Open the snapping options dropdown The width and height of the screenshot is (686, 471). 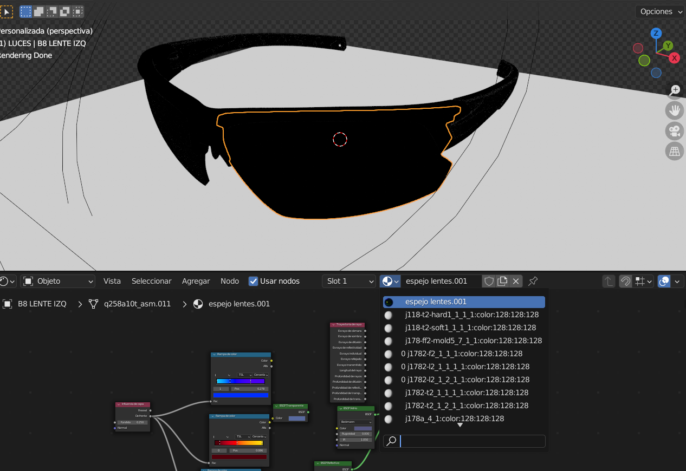point(644,281)
